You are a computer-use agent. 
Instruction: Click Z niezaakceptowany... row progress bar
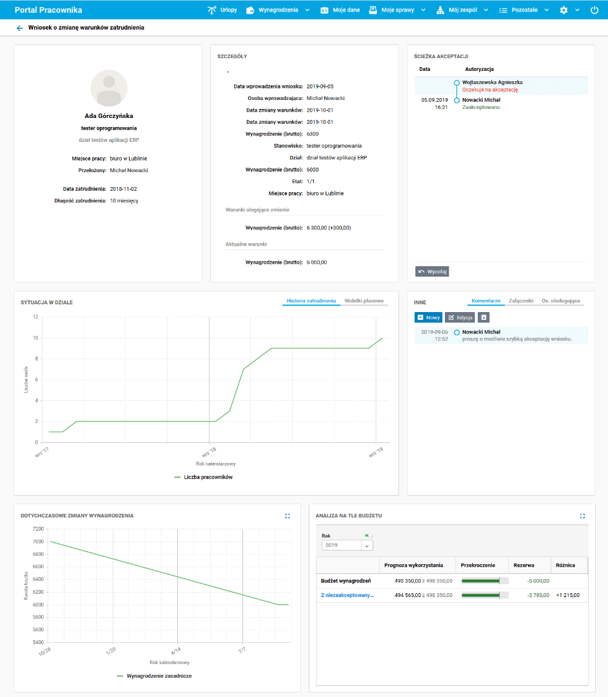(485, 595)
